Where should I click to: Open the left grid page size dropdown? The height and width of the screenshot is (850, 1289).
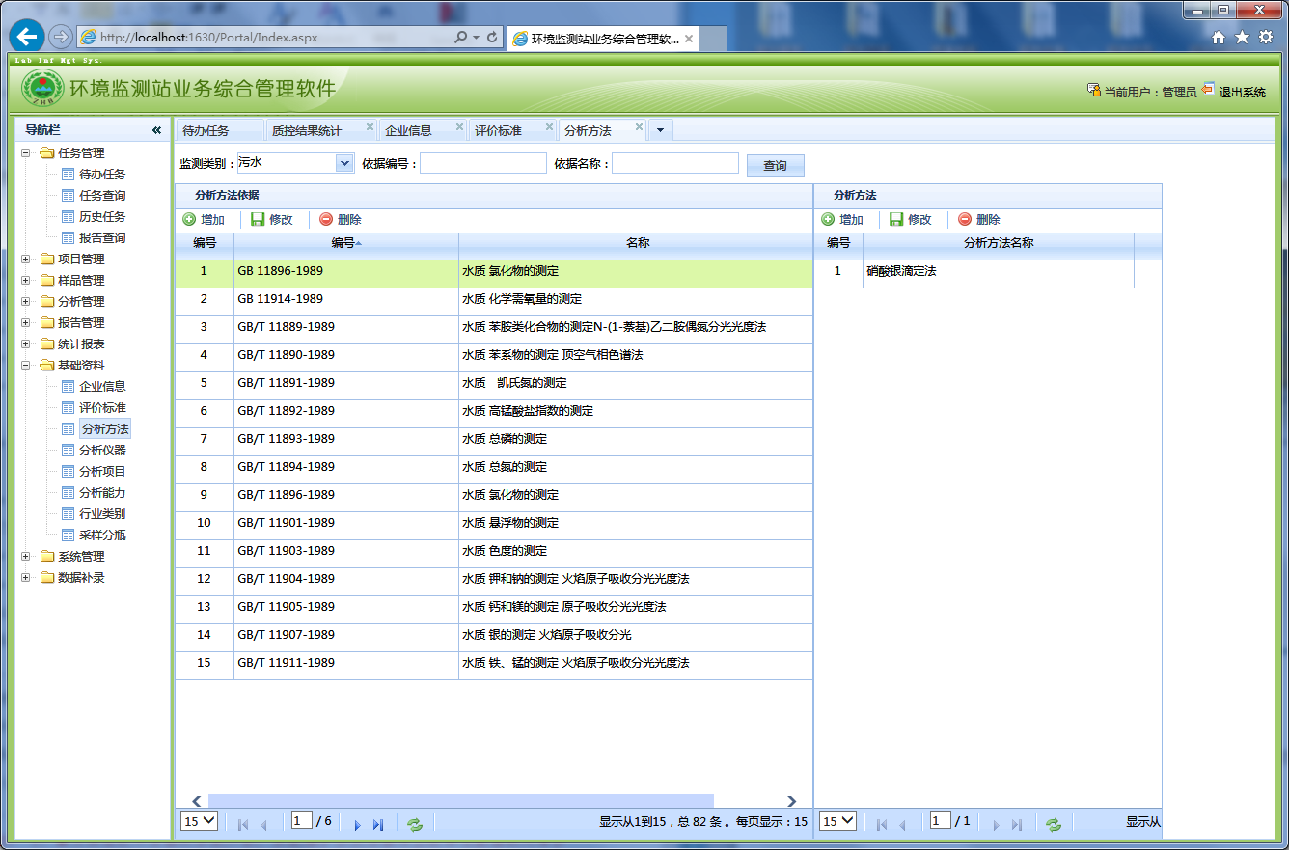200,821
